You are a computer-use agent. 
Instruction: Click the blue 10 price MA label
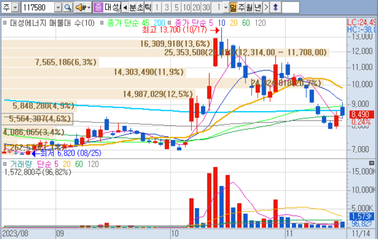(x=222, y=23)
